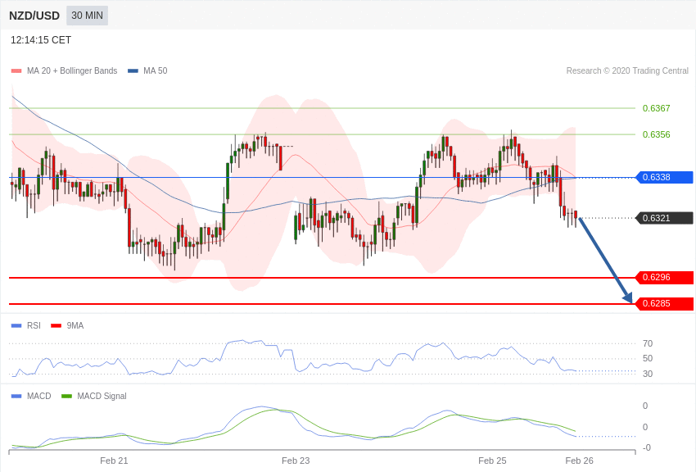Image resolution: width=696 pixels, height=472 pixels.
Task: Click the Feb 26 date axis label
Action: tap(579, 461)
